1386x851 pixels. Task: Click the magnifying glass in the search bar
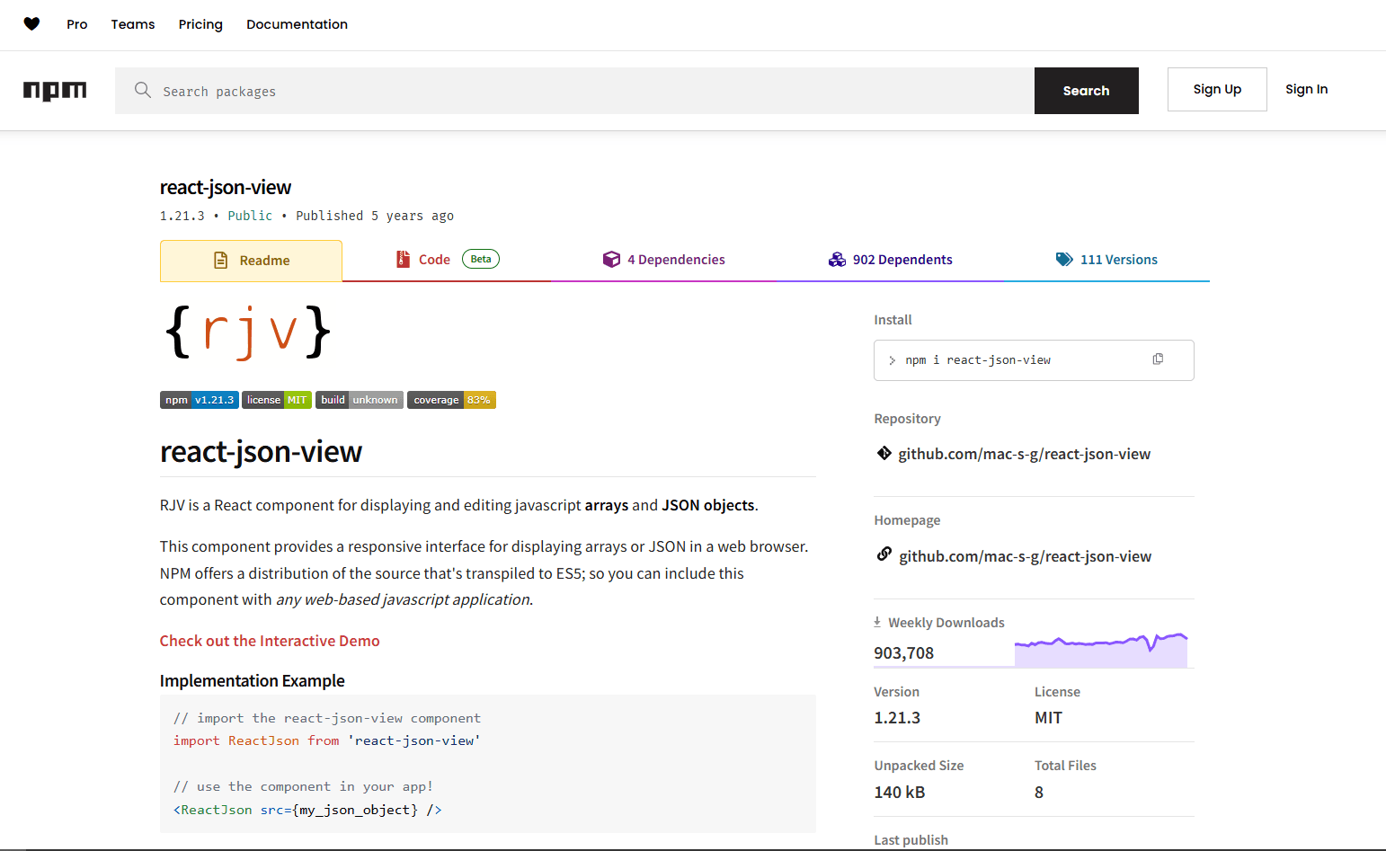(143, 90)
